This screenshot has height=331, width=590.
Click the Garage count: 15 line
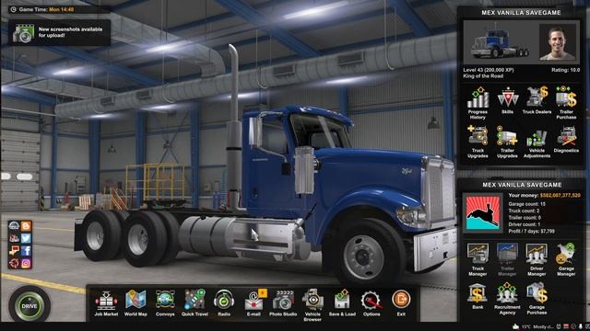pos(526,204)
